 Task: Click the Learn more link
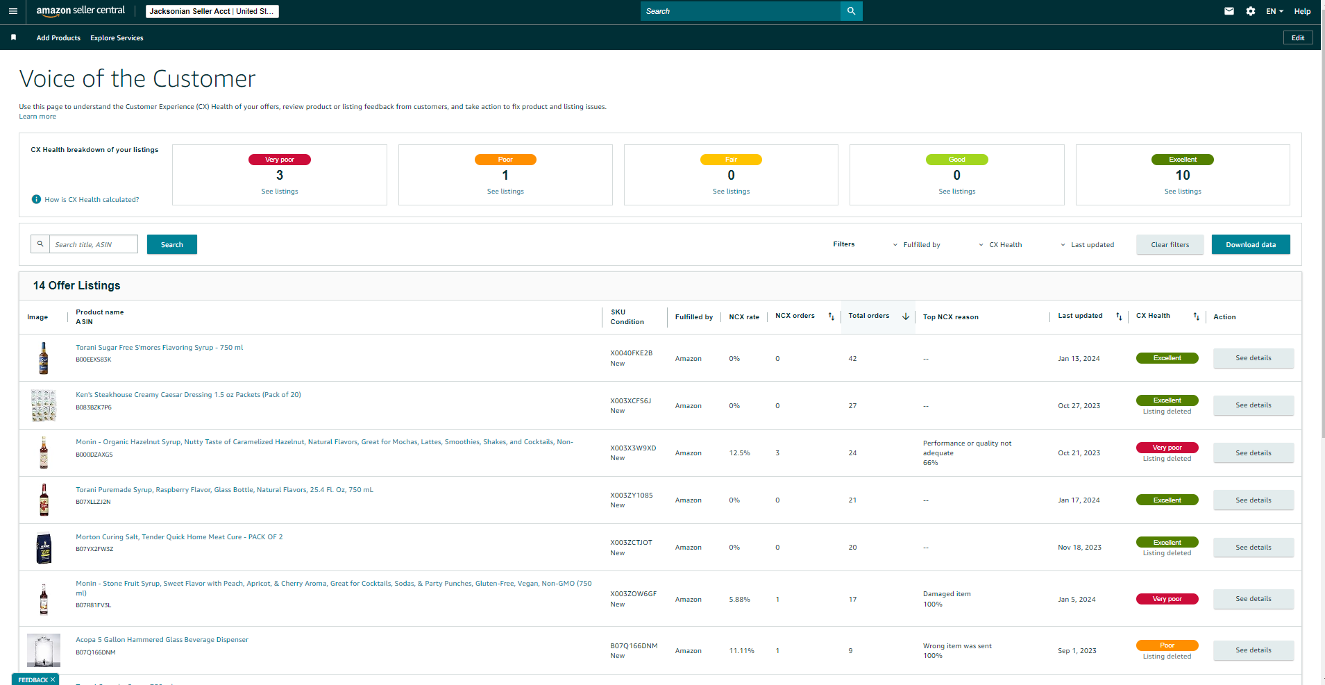(x=37, y=117)
